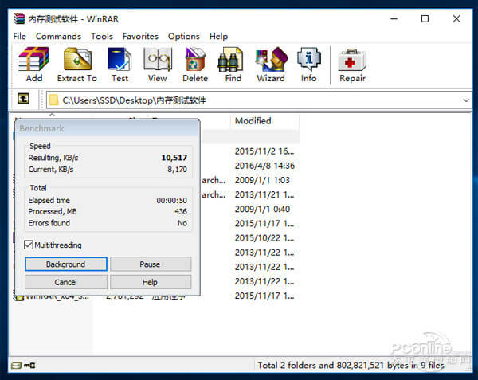
Task: Click the Info toolbar icon
Action: 308,61
